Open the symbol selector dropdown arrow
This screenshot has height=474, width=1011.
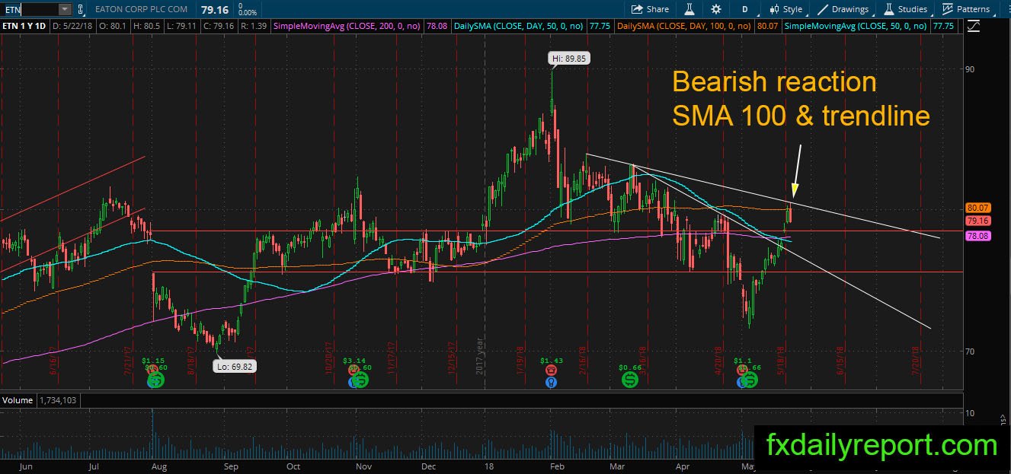click(64, 9)
